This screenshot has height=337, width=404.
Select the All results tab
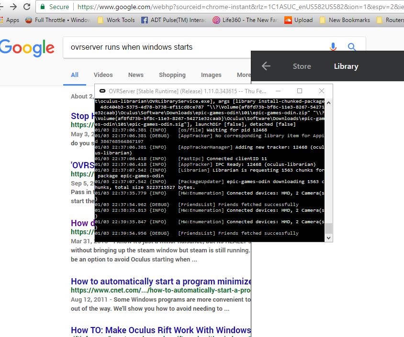click(x=75, y=75)
